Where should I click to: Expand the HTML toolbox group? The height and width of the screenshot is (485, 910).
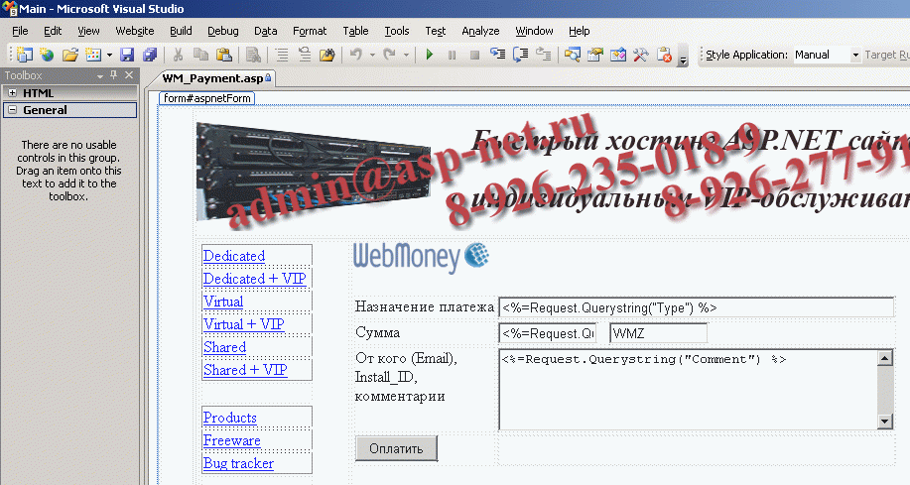point(12,93)
